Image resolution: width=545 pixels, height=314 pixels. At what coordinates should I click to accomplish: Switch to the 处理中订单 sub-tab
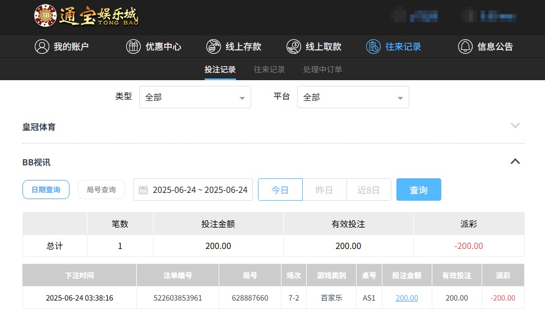point(322,70)
